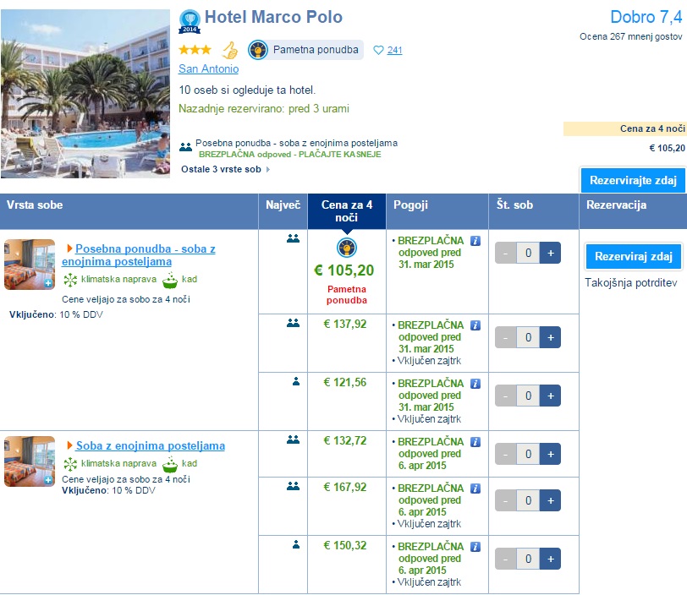Image resolution: width=687 pixels, height=595 pixels.
Task: Decrease room count for €137,92 offer
Action: [505, 337]
